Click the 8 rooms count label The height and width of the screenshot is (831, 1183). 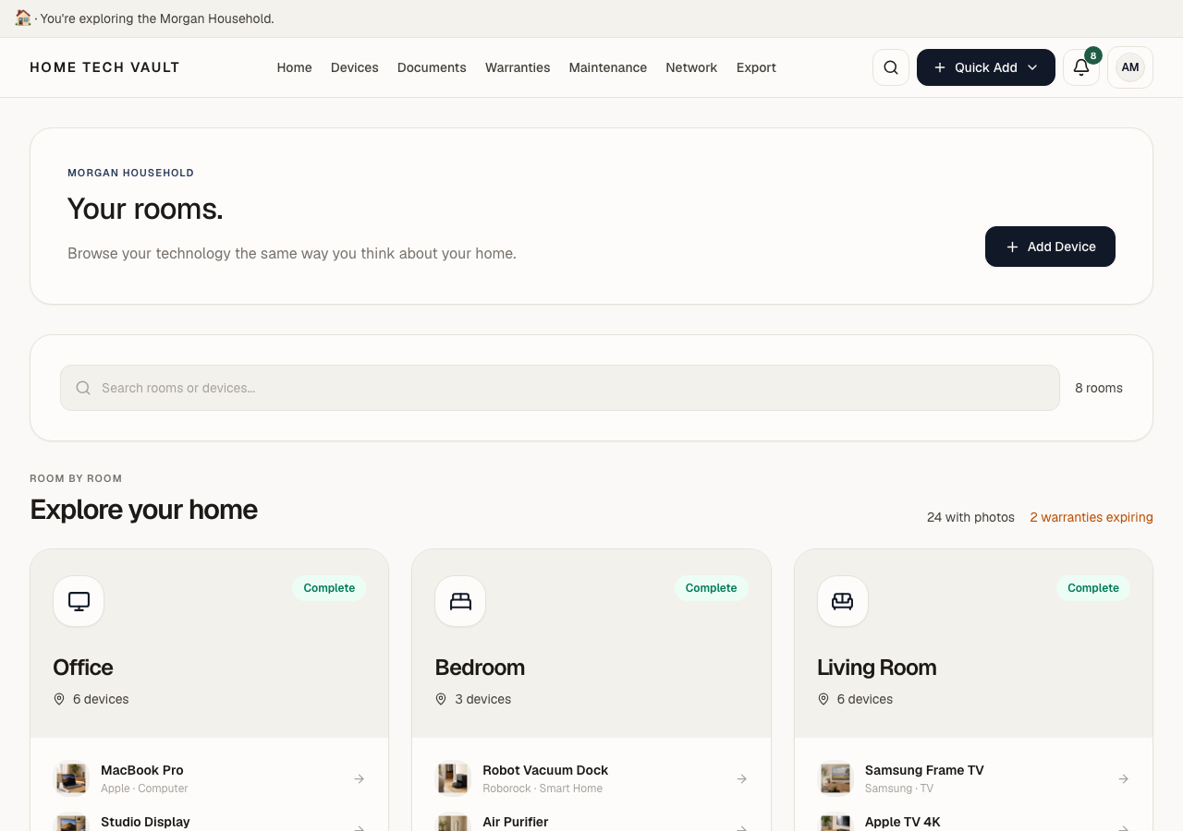(1099, 388)
